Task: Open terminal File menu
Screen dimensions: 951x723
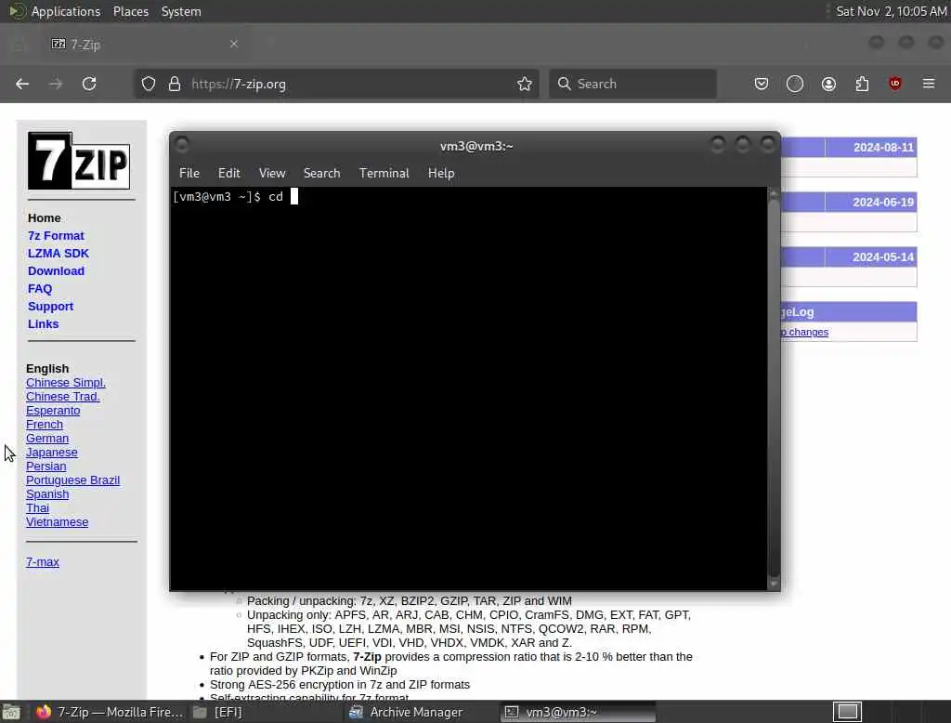Action: (189, 173)
